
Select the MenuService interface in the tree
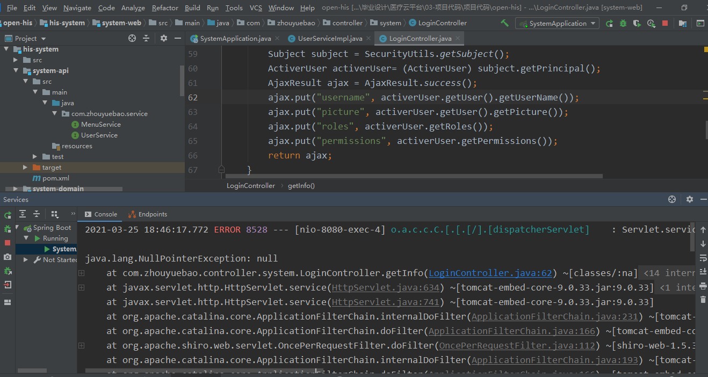[x=100, y=124]
